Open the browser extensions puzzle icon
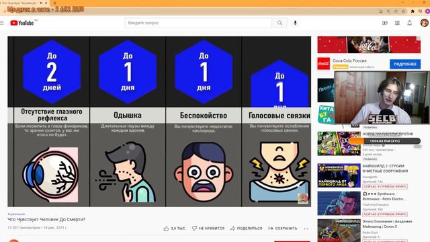Viewport: 430px width, 242px height. pyautogui.click(x=413, y=11)
